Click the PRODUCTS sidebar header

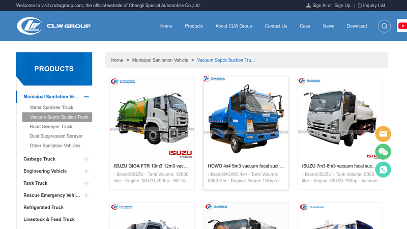(x=54, y=69)
